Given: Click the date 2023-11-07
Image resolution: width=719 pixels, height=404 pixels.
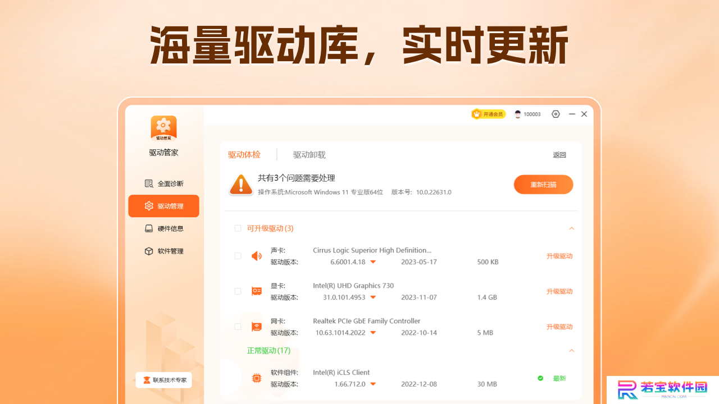Looking at the screenshot, I should [419, 297].
